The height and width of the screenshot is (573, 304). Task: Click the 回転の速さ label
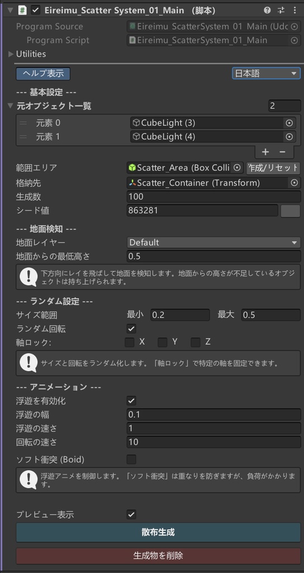pos(37,442)
